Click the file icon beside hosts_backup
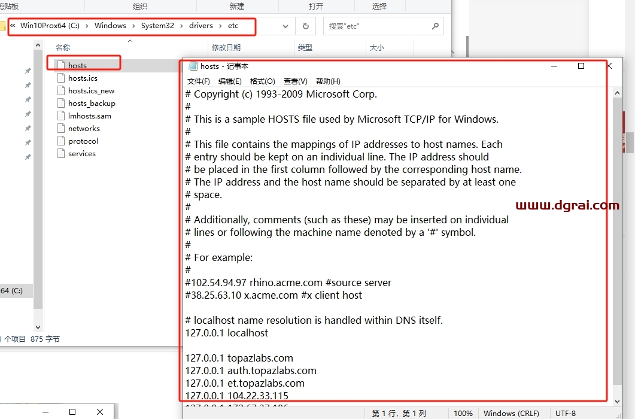Screen dimensions: 635x419 [x=61, y=103]
